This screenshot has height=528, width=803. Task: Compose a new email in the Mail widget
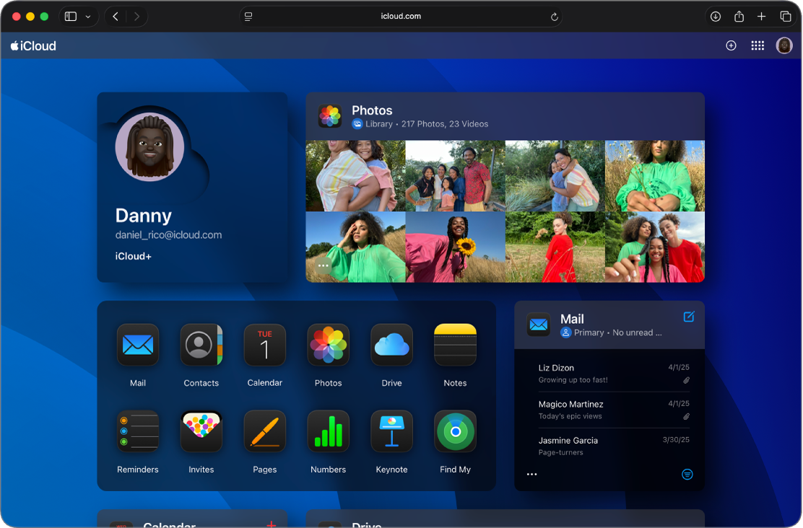pyautogui.click(x=689, y=317)
